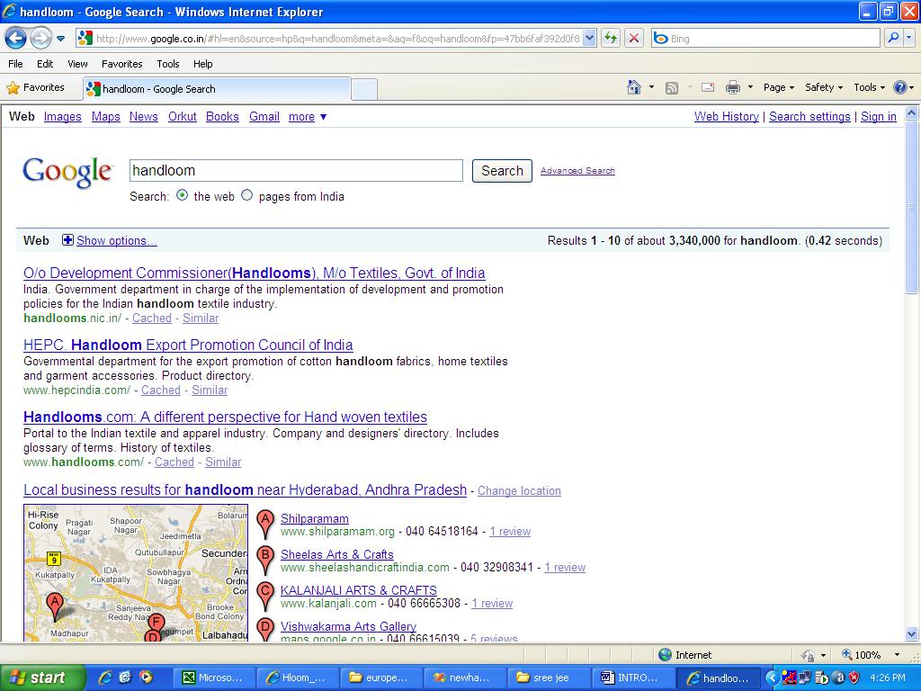This screenshot has width=921, height=691.
Task: Open the search provider dropdown beside Bing
Action: pos(908,38)
